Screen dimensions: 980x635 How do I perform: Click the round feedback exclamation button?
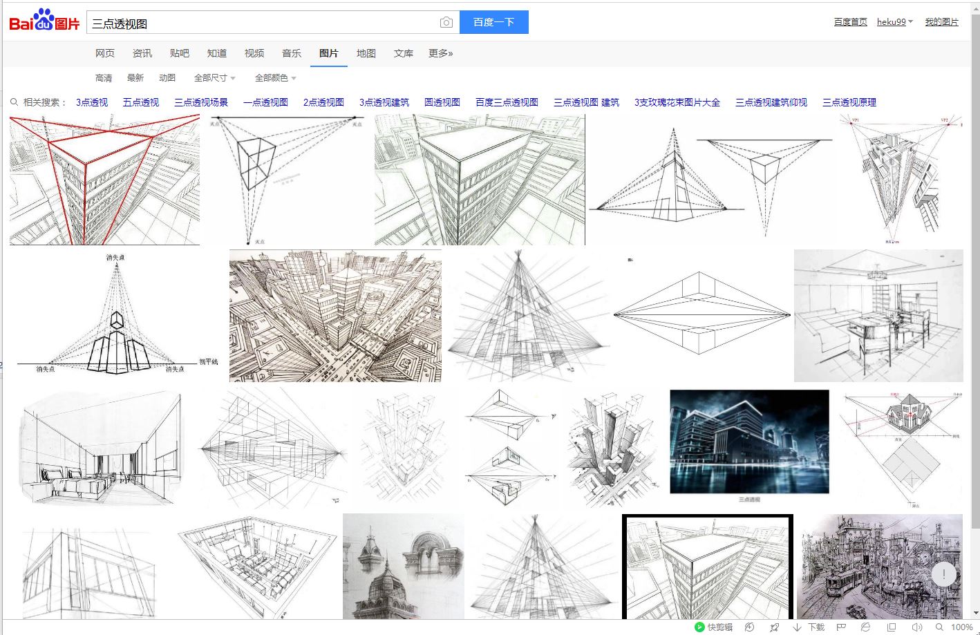[x=943, y=574]
